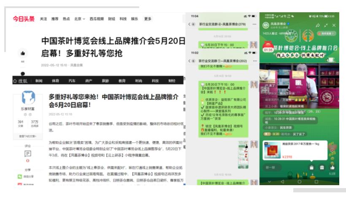Expand the 更多 menu in Toutiao navigation

pyautogui.click(x=148, y=19)
